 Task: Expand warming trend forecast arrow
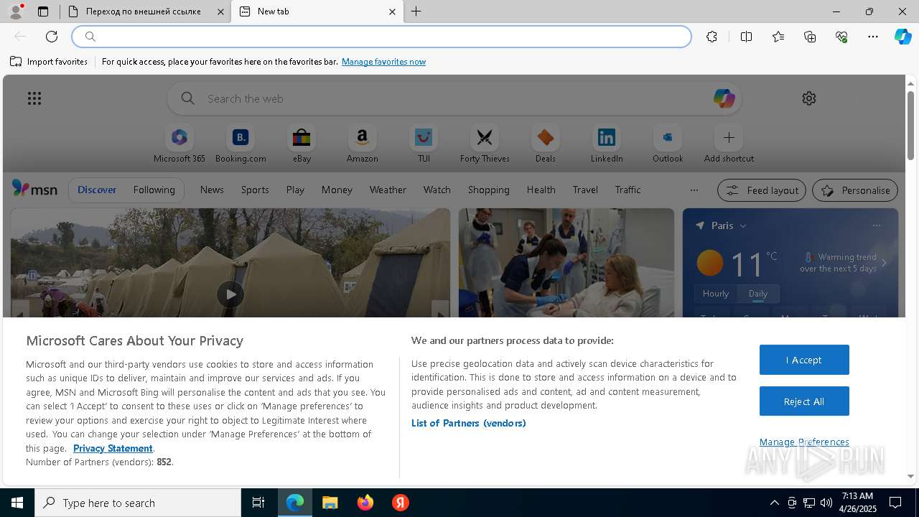pyautogui.click(x=884, y=263)
